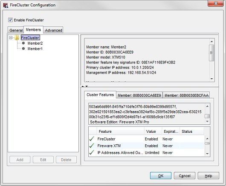This screenshot has width=226, height=186.
Task: Sort by the Value column header
Action: [x=153, y=132]
